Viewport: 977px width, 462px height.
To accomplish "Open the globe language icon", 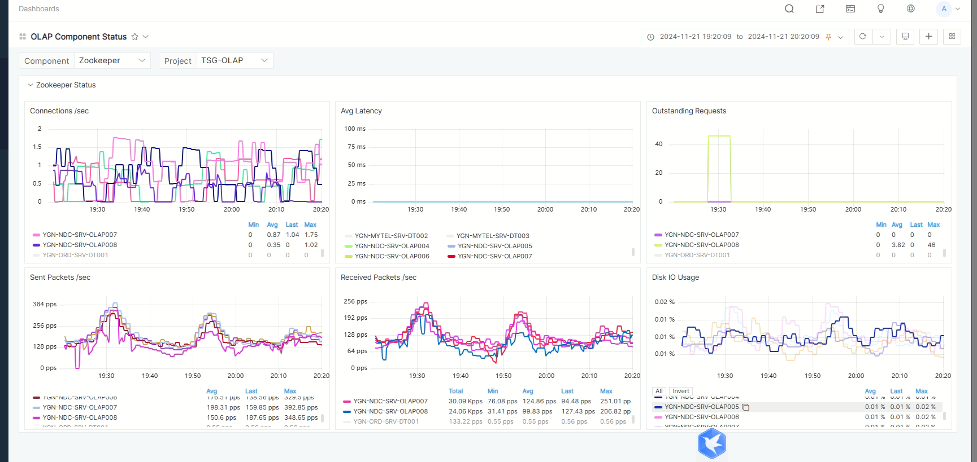I will pyautogui.click(x=911, y=8).
